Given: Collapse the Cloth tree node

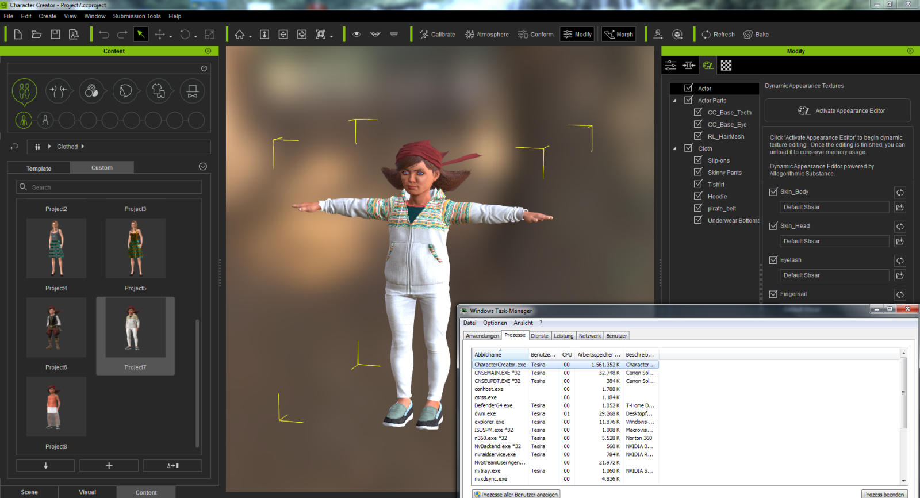Looking at the screenshot, I should (675, 148).
